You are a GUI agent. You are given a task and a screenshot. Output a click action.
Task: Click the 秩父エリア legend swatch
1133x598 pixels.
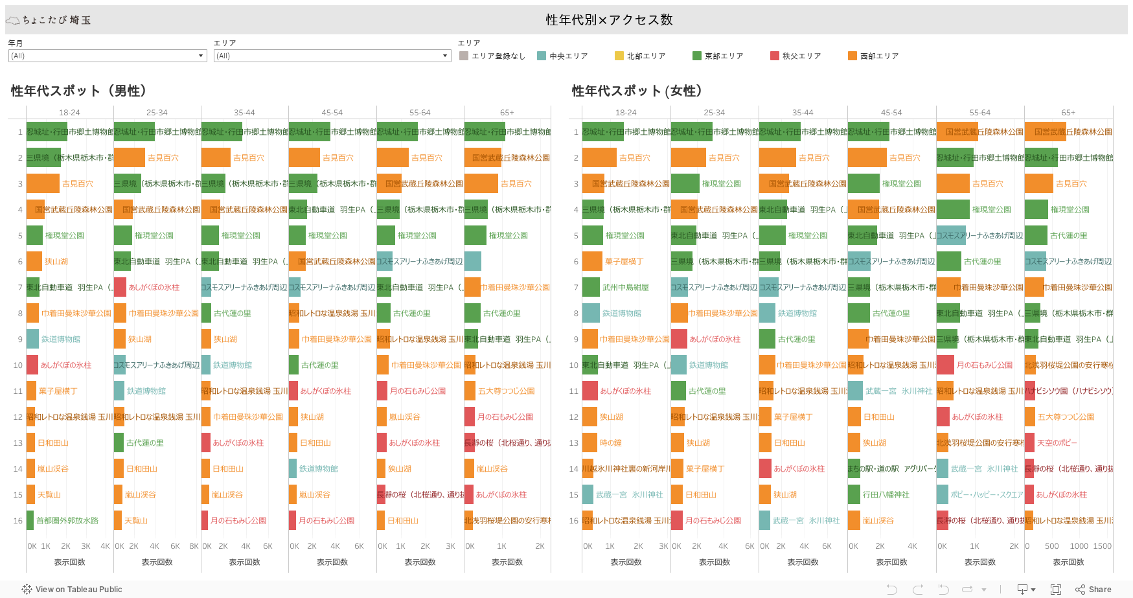775,56
